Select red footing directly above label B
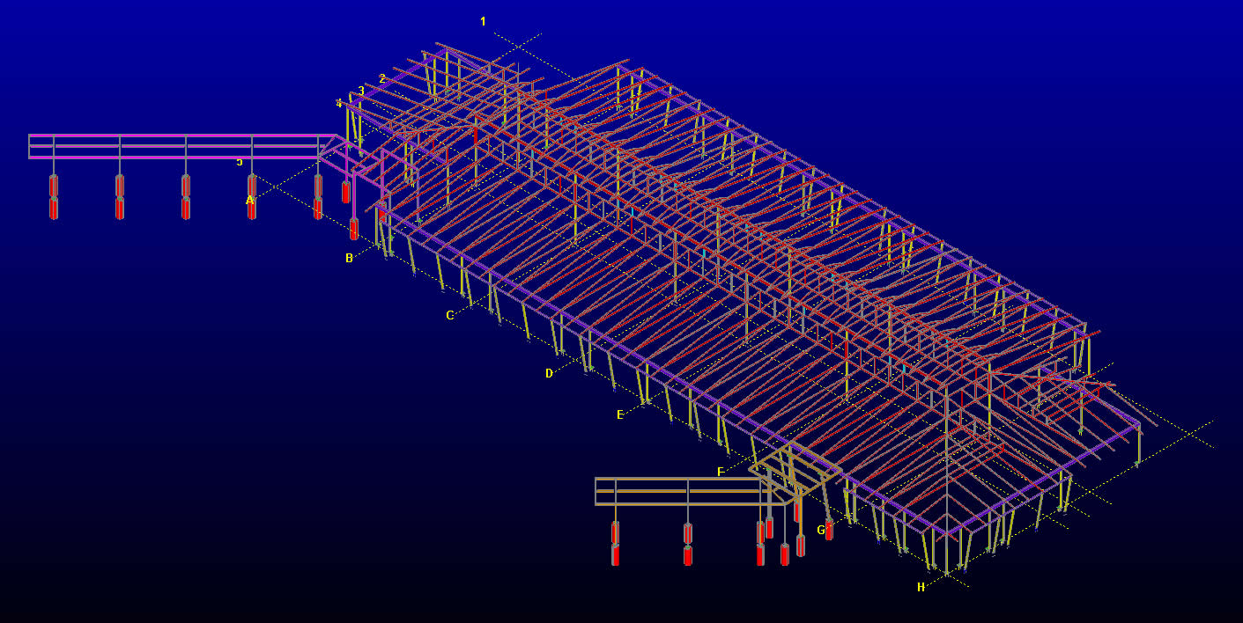 [x=354, y=229]
